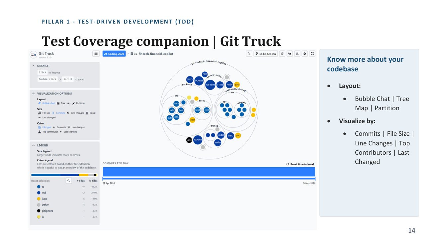This screenshot has height=239, width=425.
Task: Click the commits per day time range slider
Action: click(x=209, y=179)
